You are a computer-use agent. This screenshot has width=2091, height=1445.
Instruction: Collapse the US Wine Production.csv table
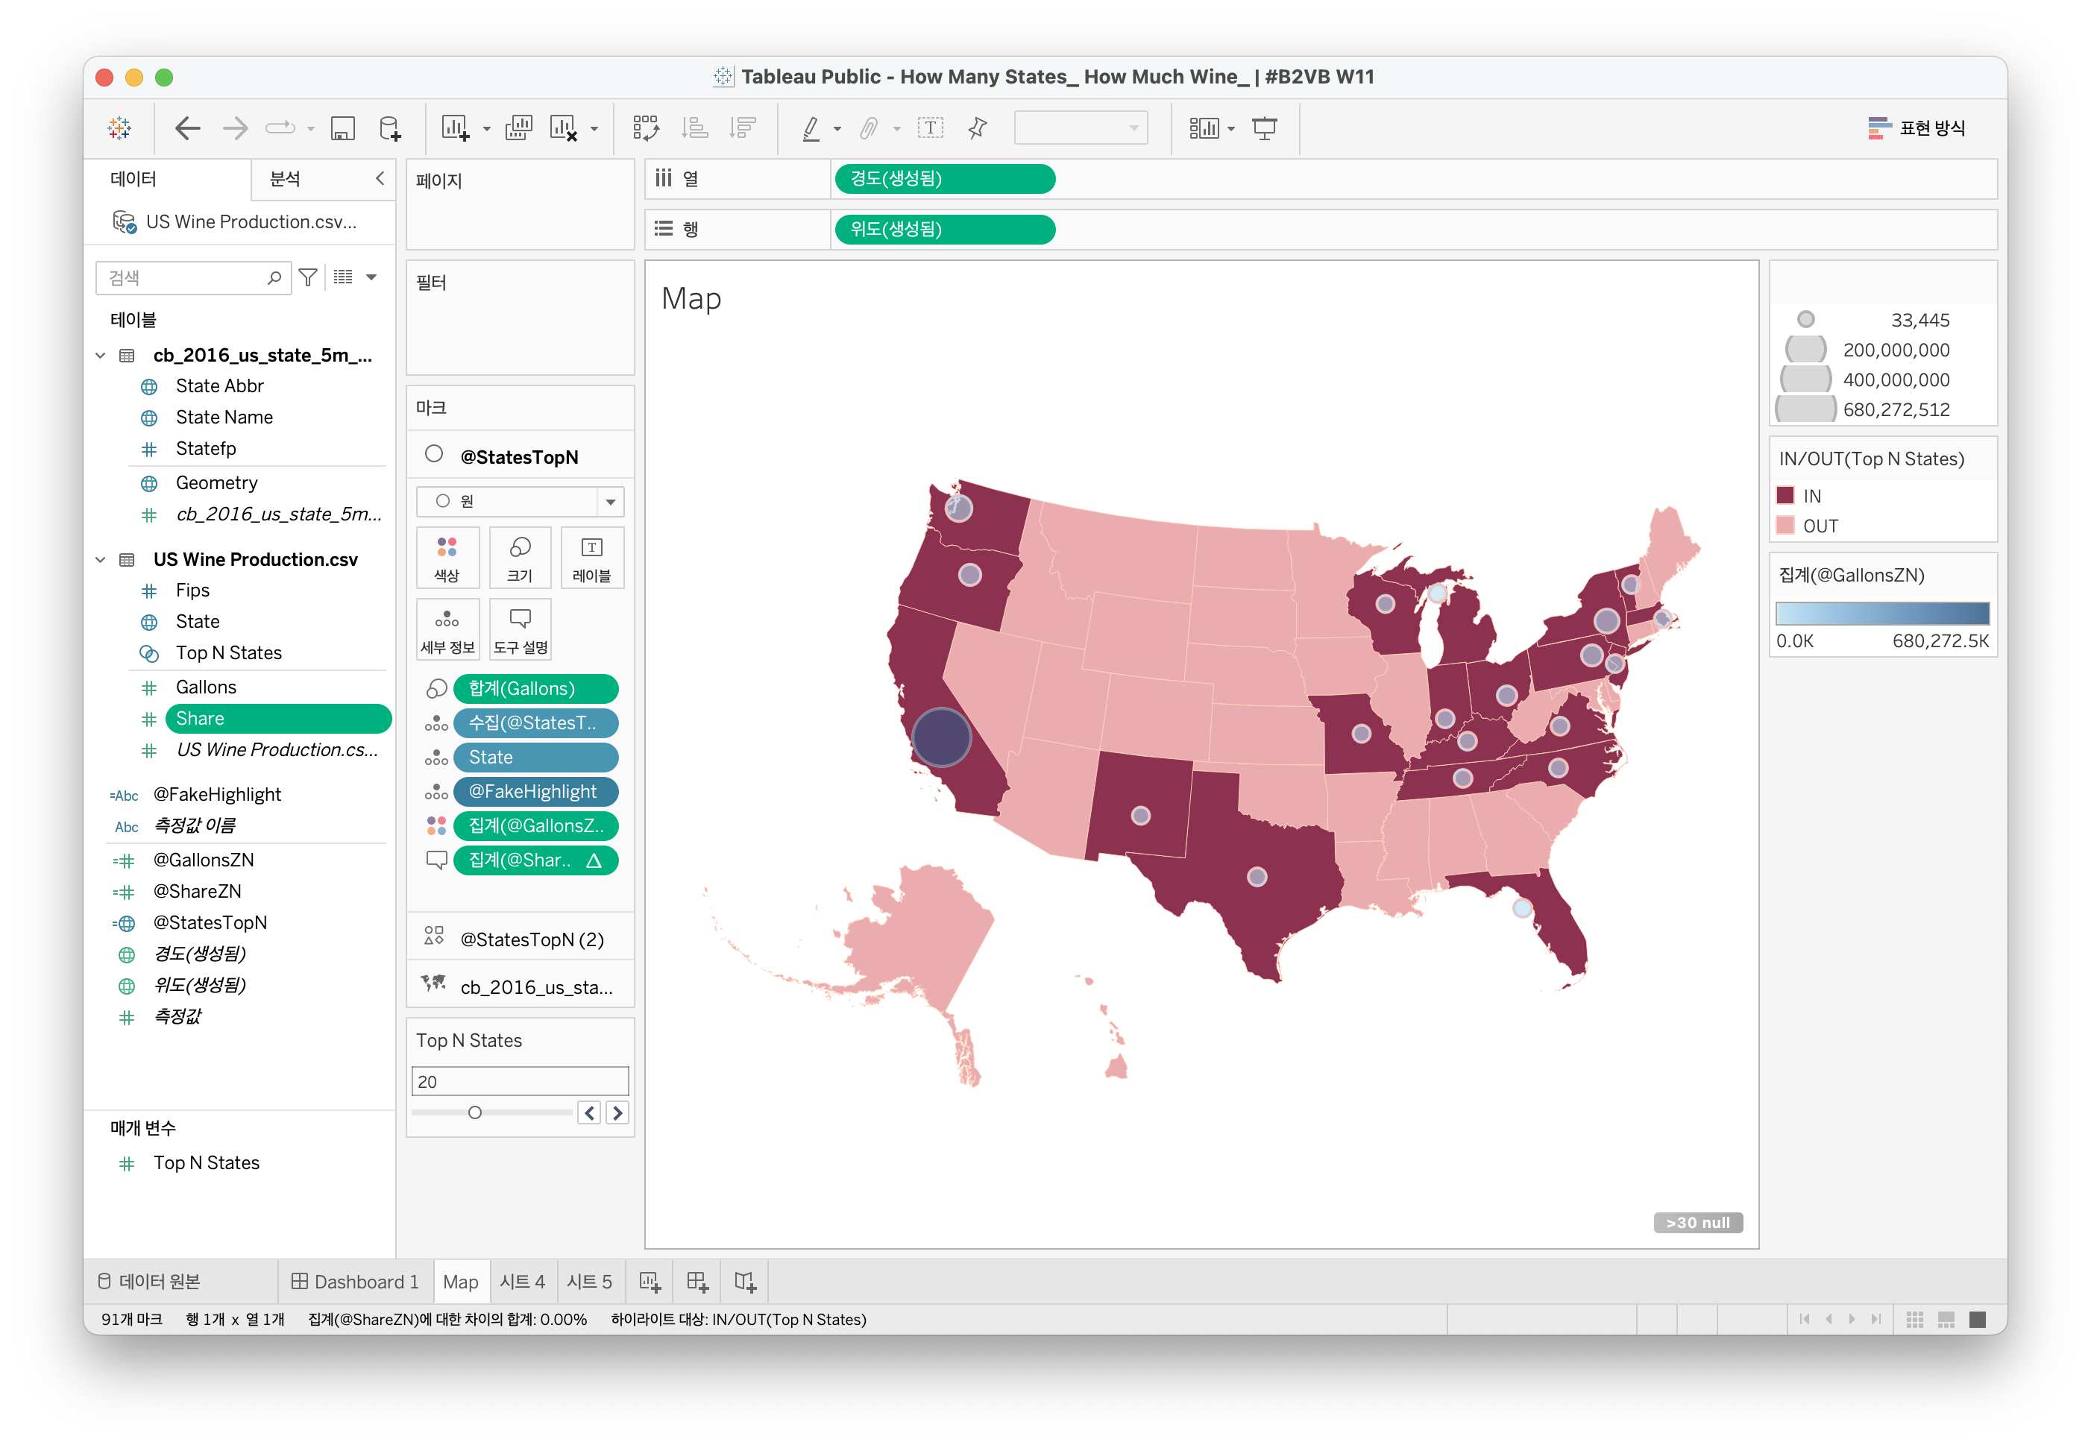tap(101, 559)
